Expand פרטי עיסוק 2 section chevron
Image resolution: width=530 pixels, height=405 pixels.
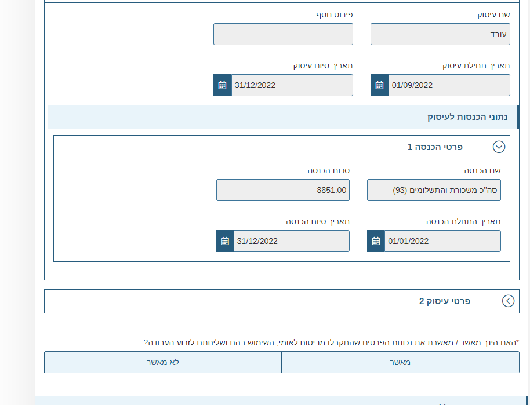pos(508,301)
